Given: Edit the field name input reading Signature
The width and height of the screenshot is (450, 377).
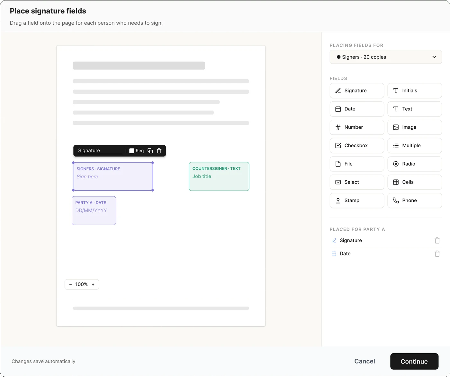Looking at the screenshot, I should pyautogui.click(x=100, y=151).
